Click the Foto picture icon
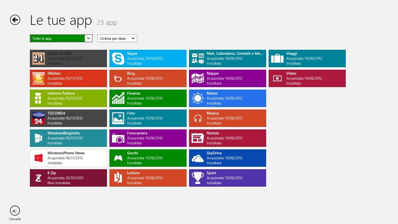The image size is (398, 224). point(118,118)
